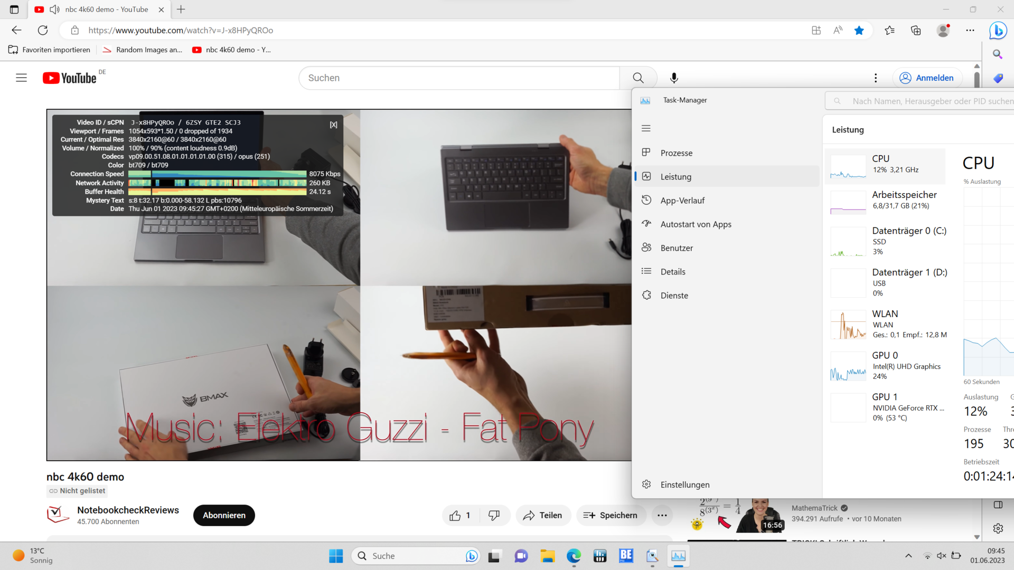Open App-Verlauf in Task Manager

click(727, 201)
